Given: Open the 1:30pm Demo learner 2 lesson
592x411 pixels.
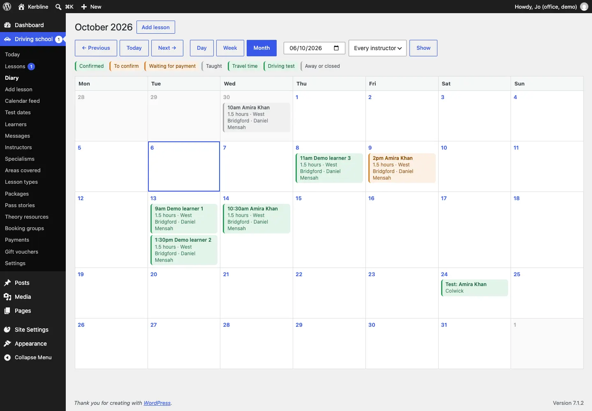Looking at the screenshot, I should 184,250.
